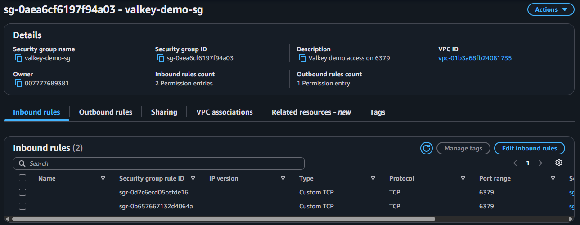Click the Manage tags button
Viewport: 580px width, 225px height.
[463, 148]
